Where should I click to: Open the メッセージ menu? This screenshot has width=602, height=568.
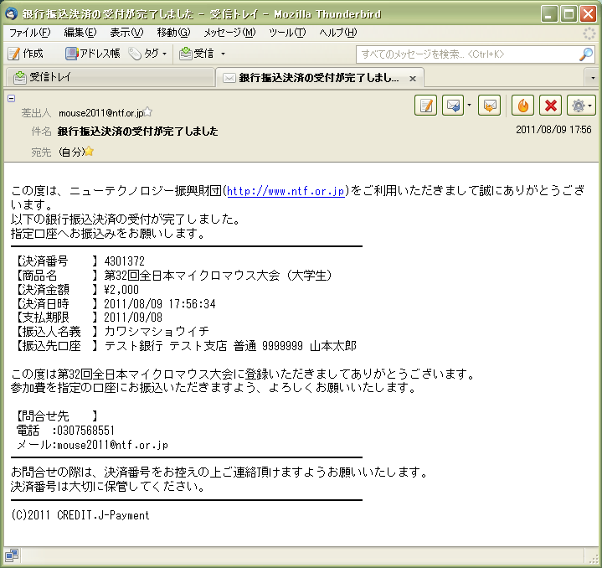point(229,33)
